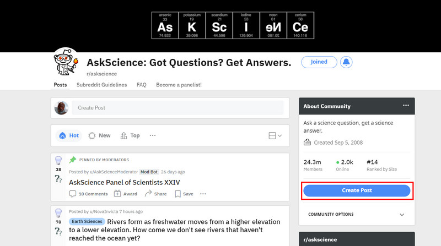Save the pinned Panel of Scientists post
Screen dimensions: 441x246
pyautogui.click(x=184, y=194)
